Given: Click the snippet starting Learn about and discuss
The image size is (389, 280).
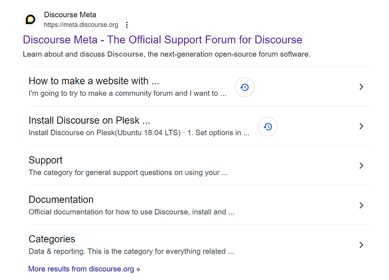Looking at the screenshot, I should coord(166,54).
